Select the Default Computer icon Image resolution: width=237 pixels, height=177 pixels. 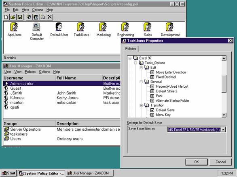tap(36, 27)
